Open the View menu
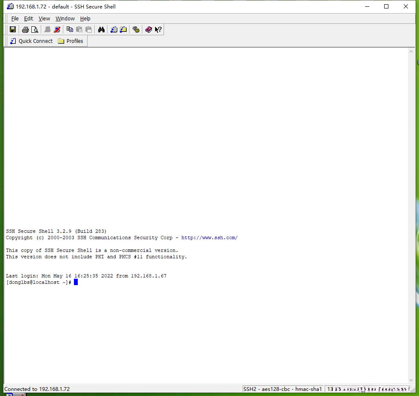This screenshot has width=419, height=396. (44, 18)
